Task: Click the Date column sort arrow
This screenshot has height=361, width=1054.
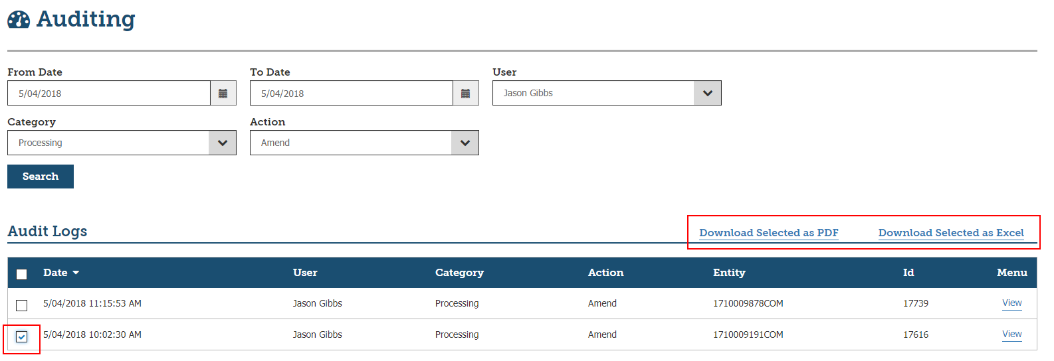Action: click(x=76, y=273)
